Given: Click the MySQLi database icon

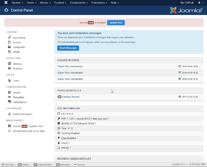Looking at the screenshot, I should tap(59, 123).
